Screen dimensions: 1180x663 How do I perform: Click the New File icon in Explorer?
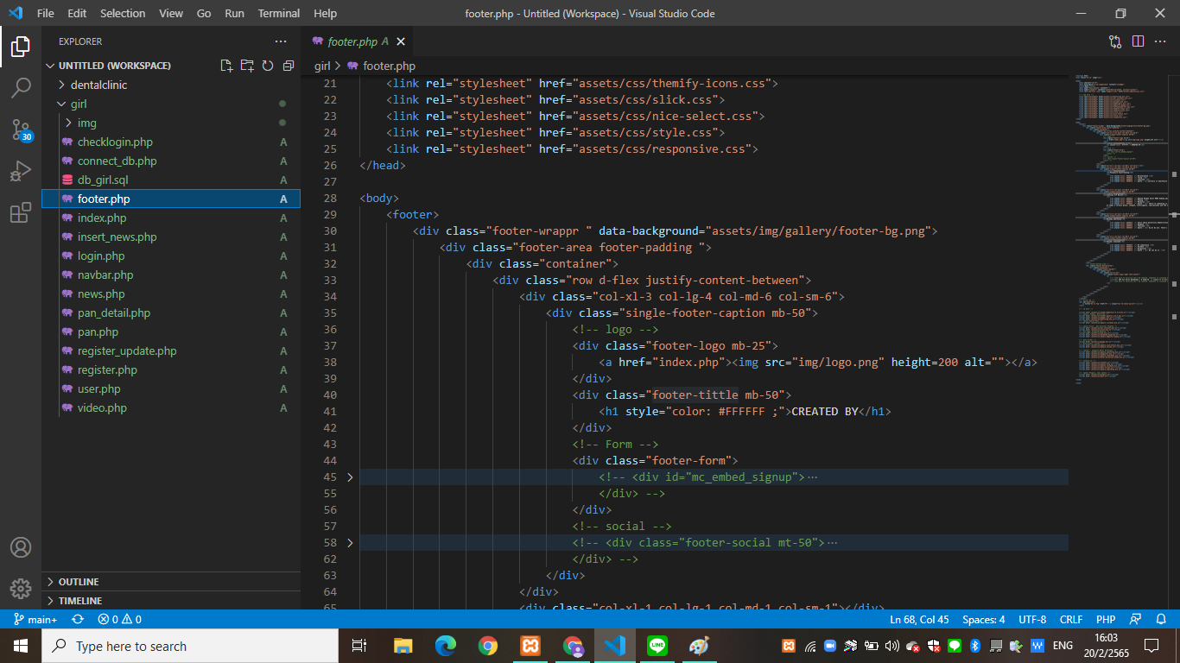pyautogui.click(x=226, y=66)
